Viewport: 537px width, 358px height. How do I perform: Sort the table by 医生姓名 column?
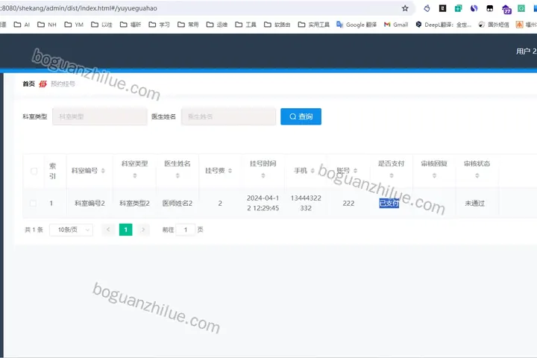[x=178, y=175]
